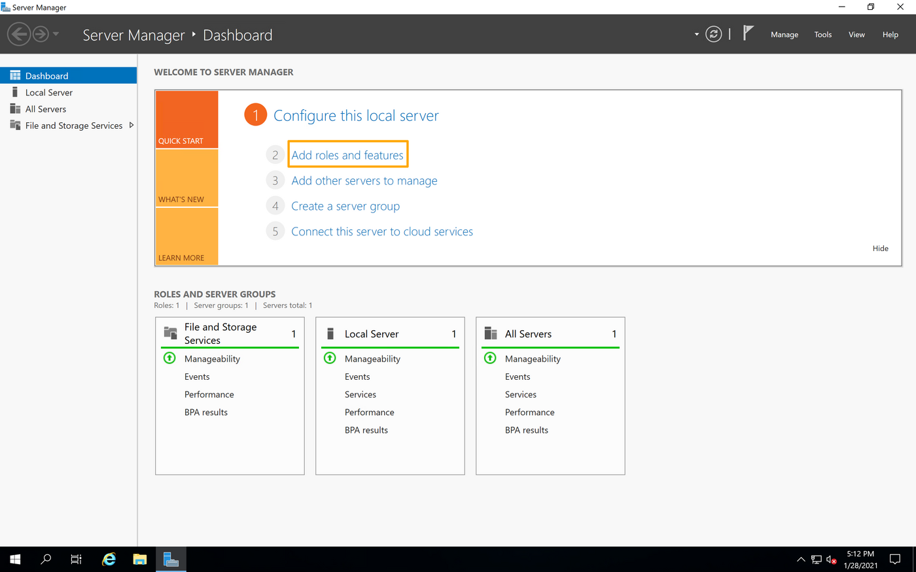Screen dimensions: 916x572
Task: Click the forward navigation arrow
Action: pyautogui.click(x=39, y=34)
